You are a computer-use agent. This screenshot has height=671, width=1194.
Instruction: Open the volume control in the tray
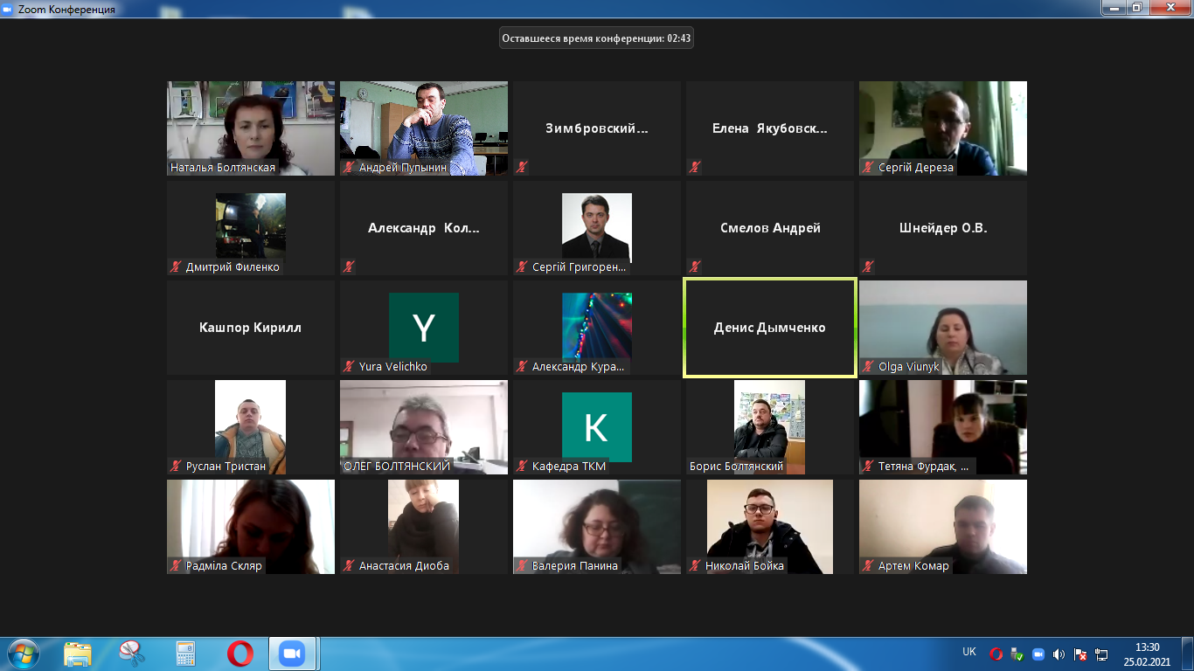point(1059,654)
